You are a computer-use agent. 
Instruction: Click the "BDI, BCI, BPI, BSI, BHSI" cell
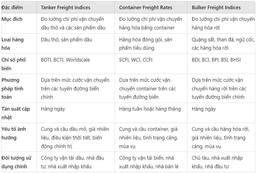tap(216, 60)
